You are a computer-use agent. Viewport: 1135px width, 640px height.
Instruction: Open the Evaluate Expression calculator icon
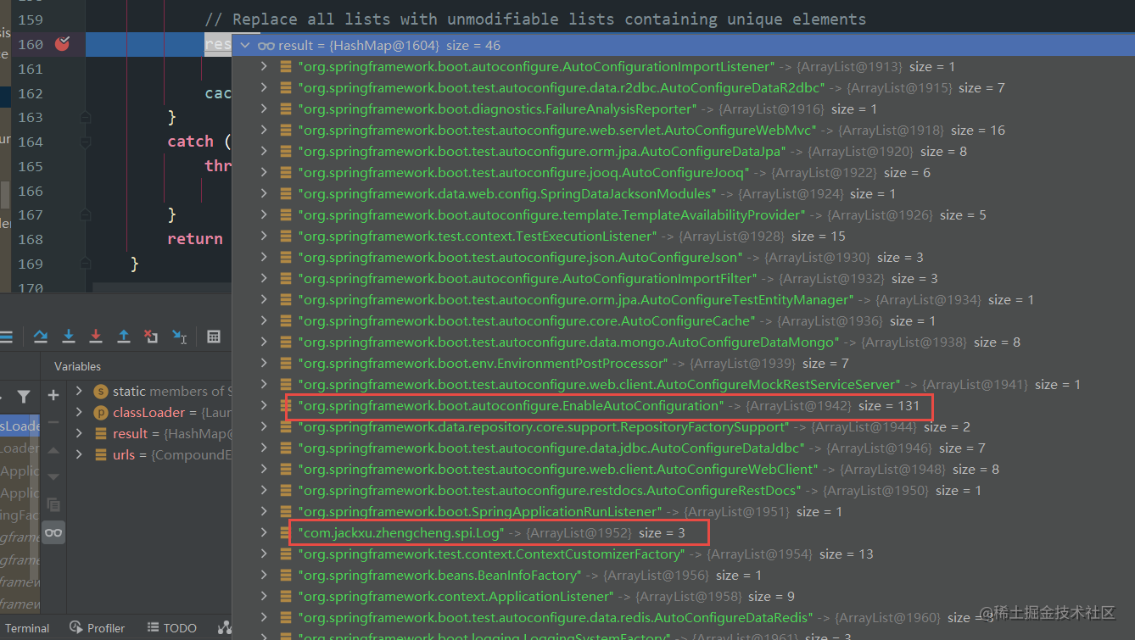click(x=214, y=337)
